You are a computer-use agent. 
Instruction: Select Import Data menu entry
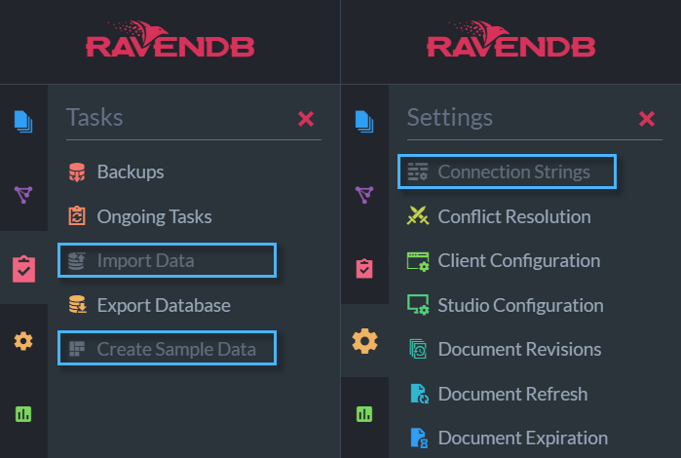click(168, 260)
